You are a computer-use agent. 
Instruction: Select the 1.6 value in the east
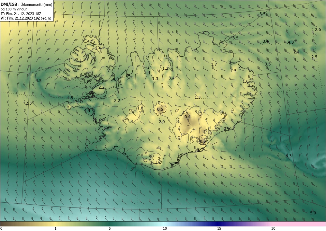pos(245,81)
